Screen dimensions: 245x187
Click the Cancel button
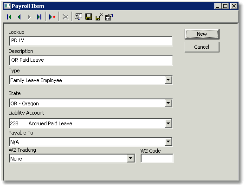[202, 47]
